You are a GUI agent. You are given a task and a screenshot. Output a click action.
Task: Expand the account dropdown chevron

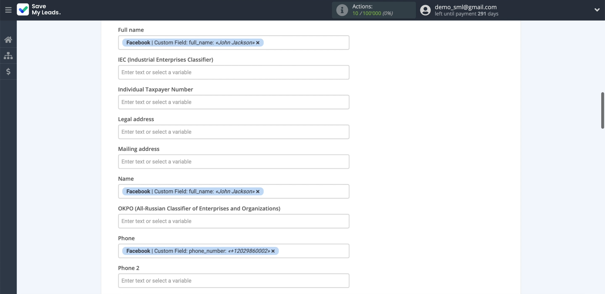tap(597, 10)
